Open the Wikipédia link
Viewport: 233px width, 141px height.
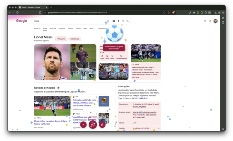pyautogui.click(x=143, y=98)
